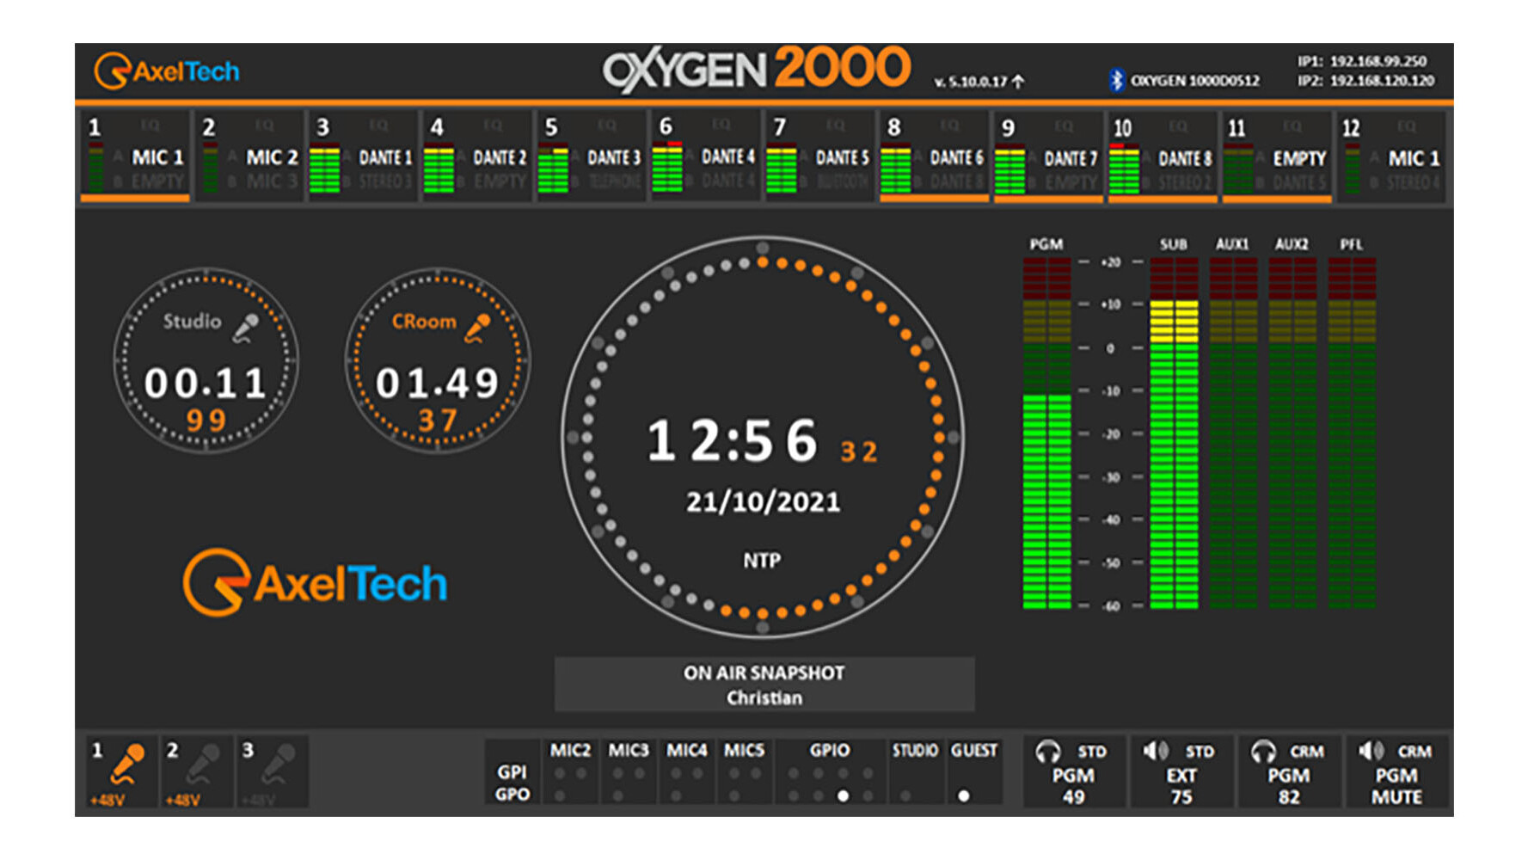Toggle the GUEST indicator dot
This screenshot has width=1528, height=860.
[x=964, y=796]
